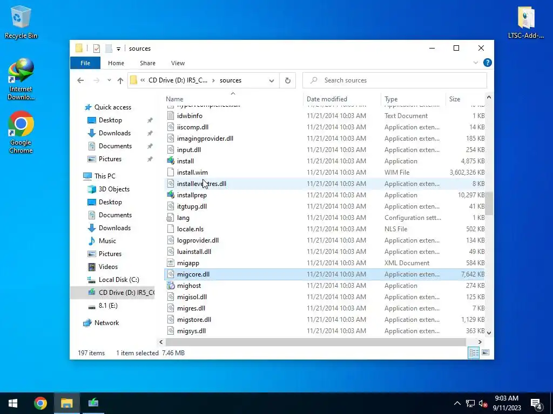Viewport: 553px width, 414px height.
Task: Select imagingprovider.dll file
Action: coord(205,139)
